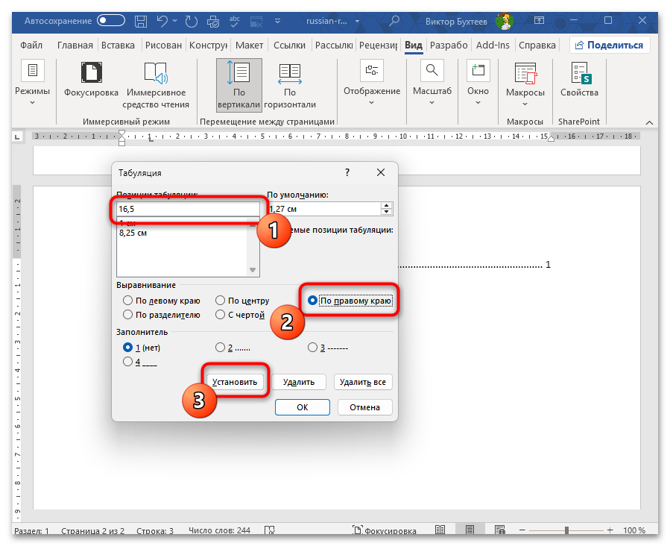Image resolution: width=670 pixels, height=546 pixels.
Task: Confirm the dialog with OK
Action: [302, 407]
